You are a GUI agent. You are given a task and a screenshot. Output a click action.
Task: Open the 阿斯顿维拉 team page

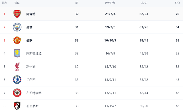point(34,53)
